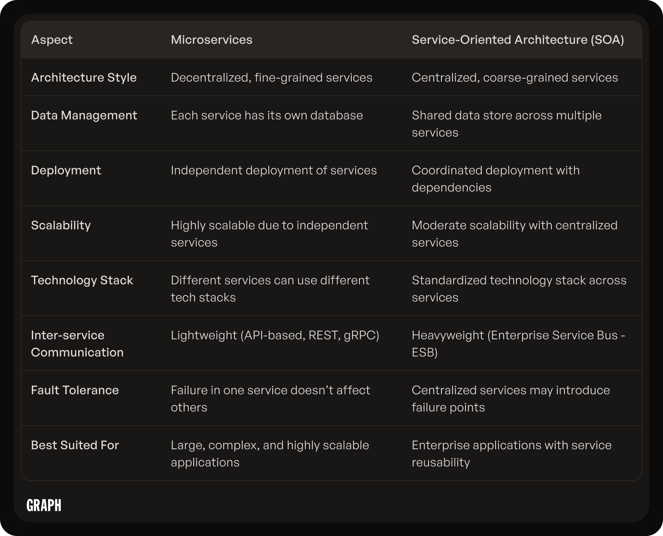This screenshot has height=536, width=663.
Task: Click 'Service-Oriented Architecture (SOA)' column header
Action: coord(518,40)
